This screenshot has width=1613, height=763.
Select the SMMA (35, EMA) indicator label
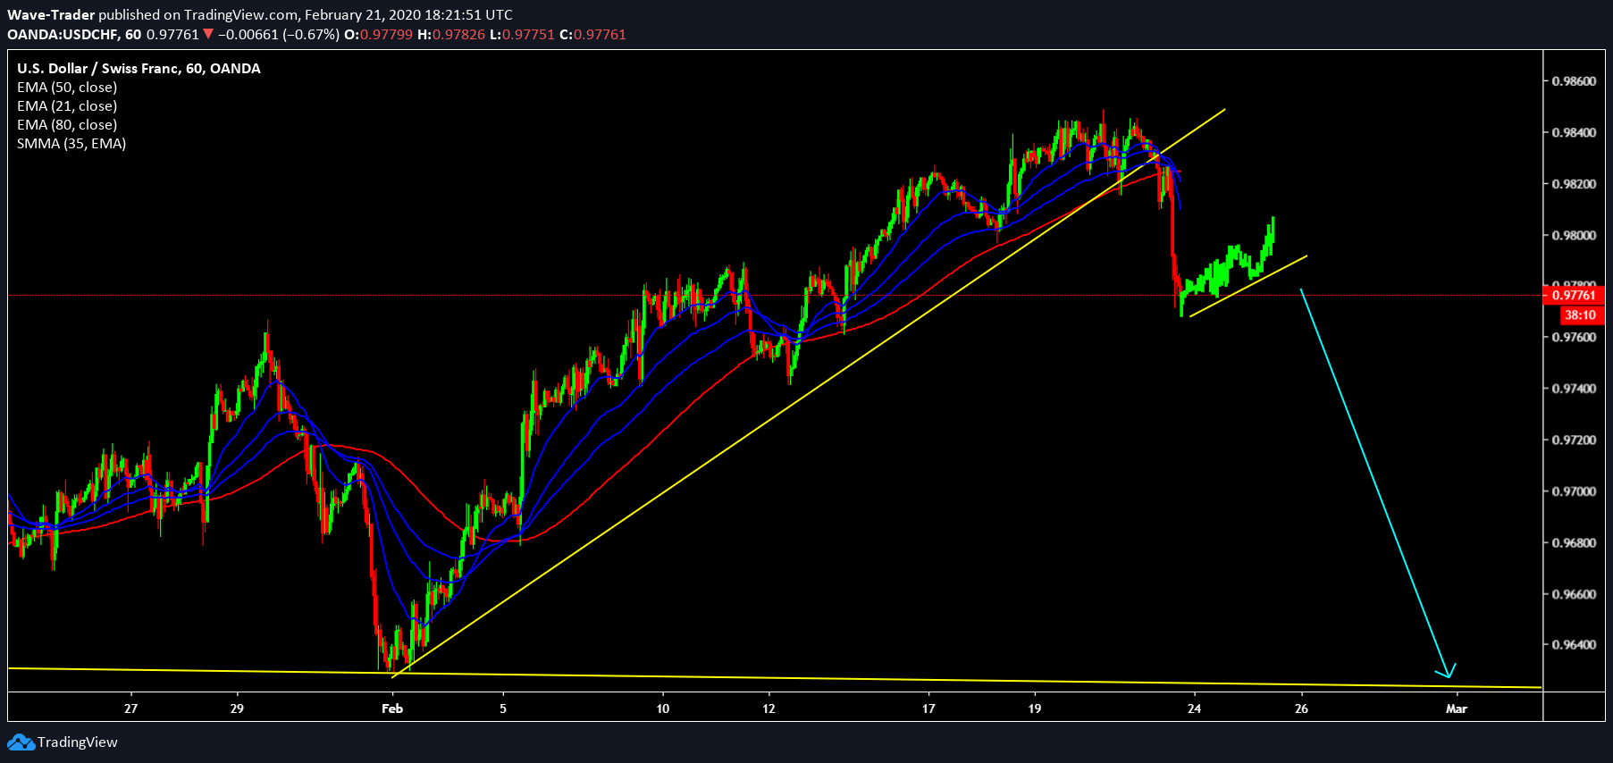[71, 144]
